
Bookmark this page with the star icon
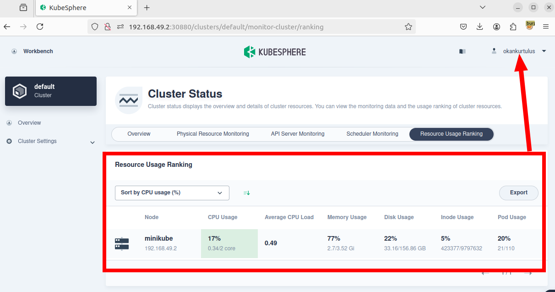(x=408, y=27)
